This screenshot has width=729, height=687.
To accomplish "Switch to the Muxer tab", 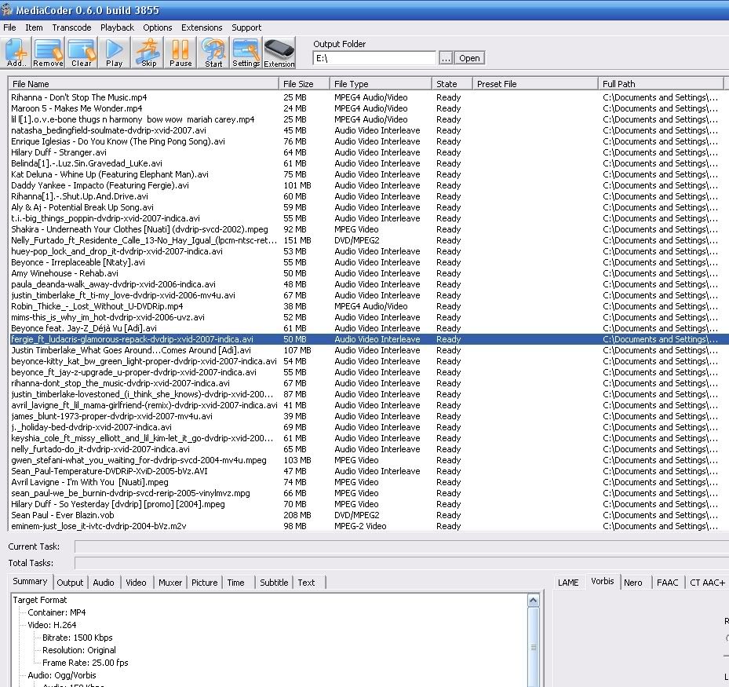I will pyautogui.click(x=170, y=583).
